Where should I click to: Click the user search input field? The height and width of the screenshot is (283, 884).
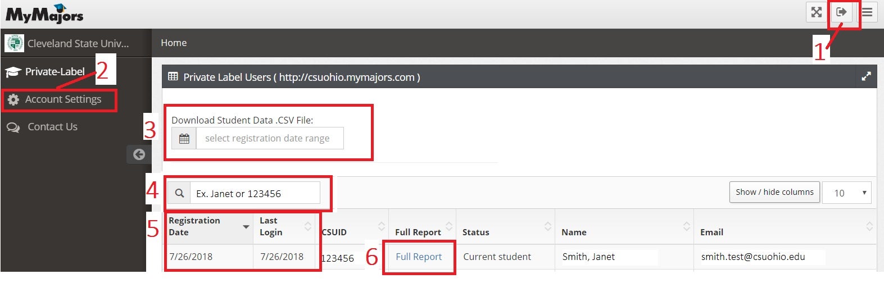point(255,193)
